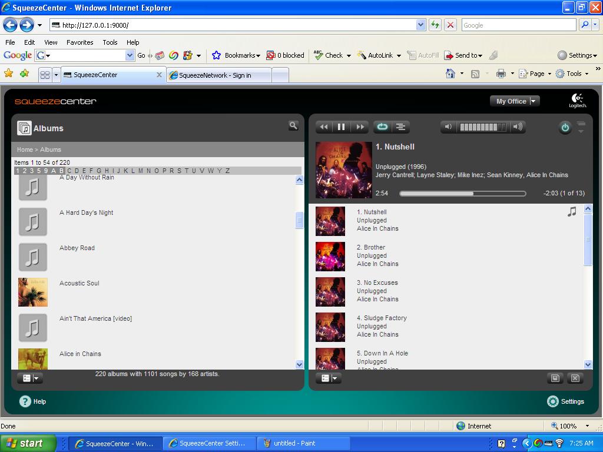
Task: Click the song progress bar
Action: [x=462, y=194]
